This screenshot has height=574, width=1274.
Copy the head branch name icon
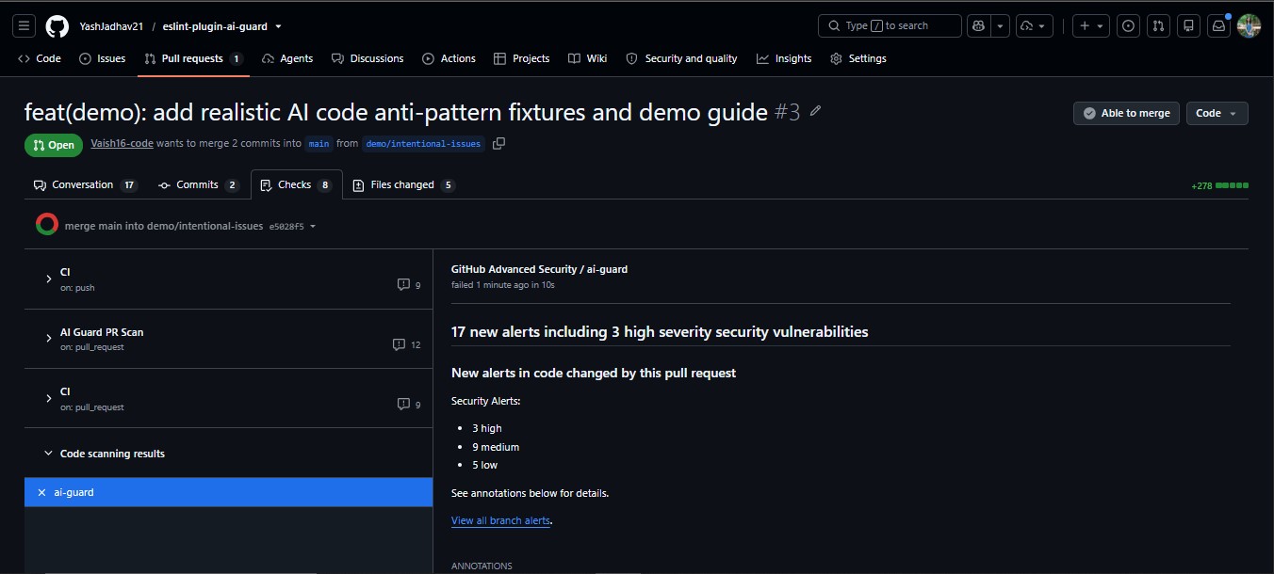[x=499, y=144]
